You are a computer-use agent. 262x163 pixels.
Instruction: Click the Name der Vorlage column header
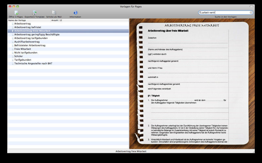29,20
